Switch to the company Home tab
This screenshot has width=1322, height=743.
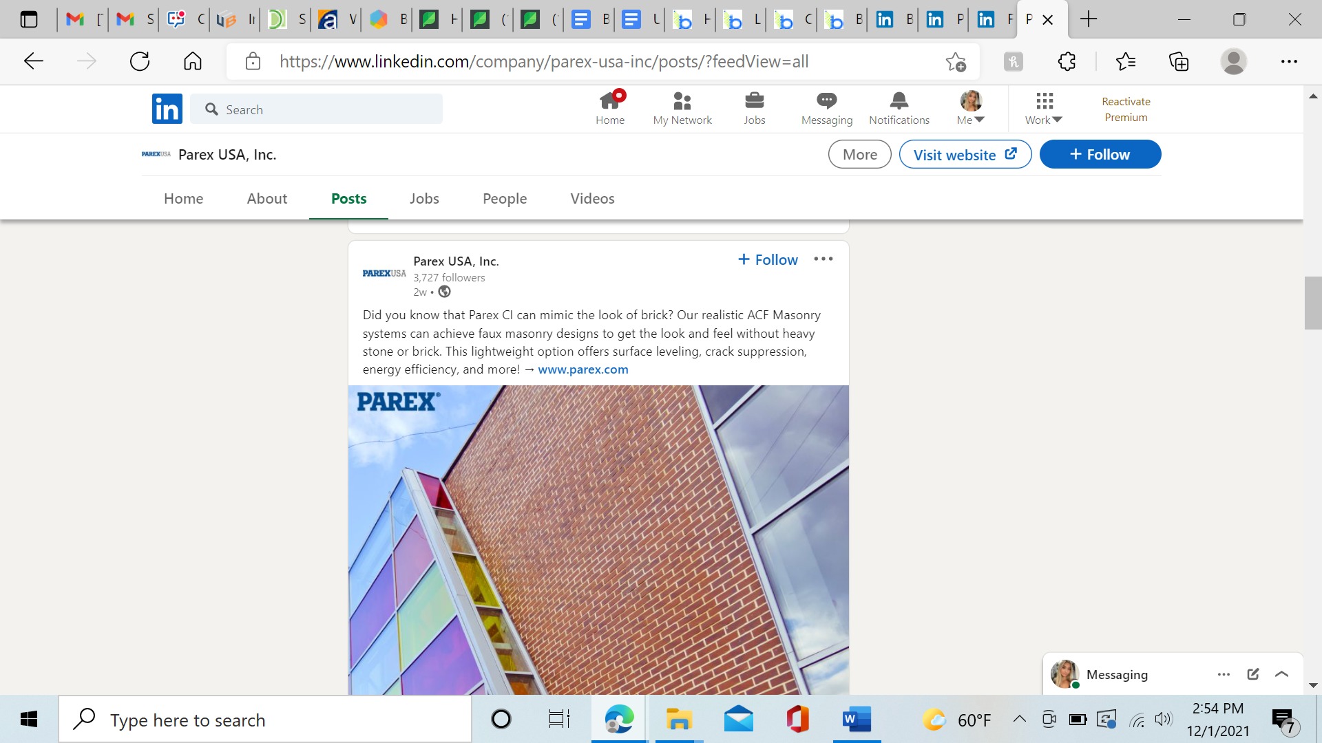pyautogui.click(x=184, y=199)
